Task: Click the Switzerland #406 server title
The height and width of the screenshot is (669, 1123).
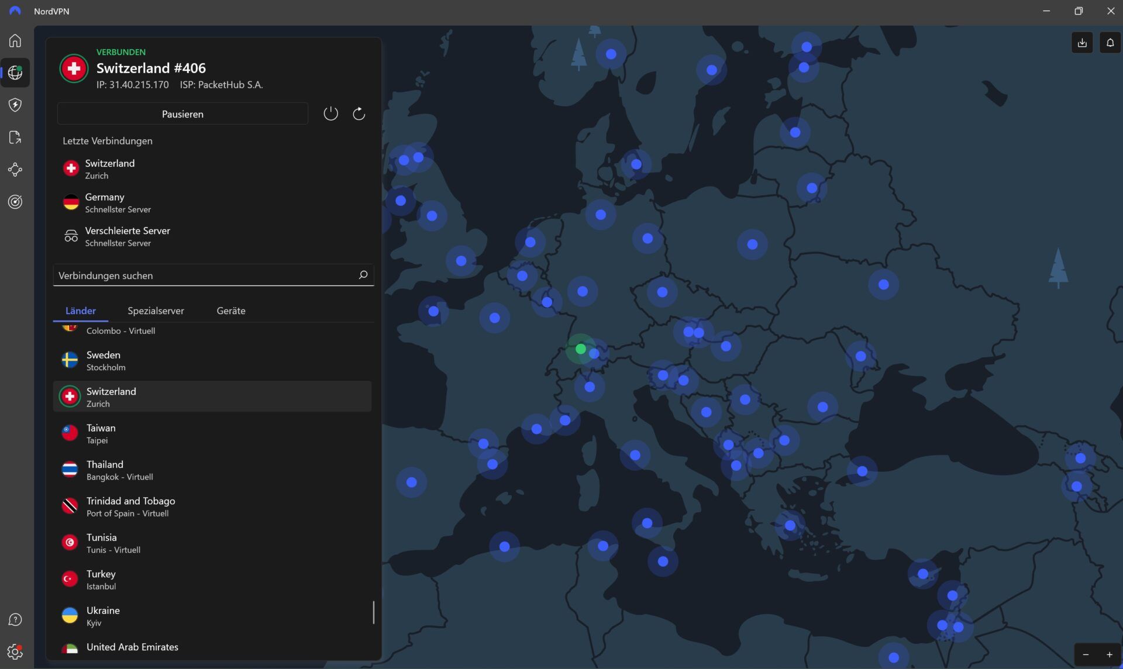Action: pyautogui.click(x=151, y=68)
